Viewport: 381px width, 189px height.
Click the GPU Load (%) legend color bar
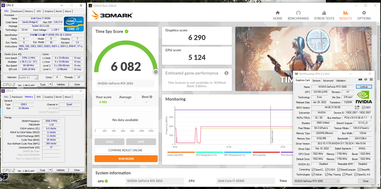pyautogui.click(x=266, y=152)
